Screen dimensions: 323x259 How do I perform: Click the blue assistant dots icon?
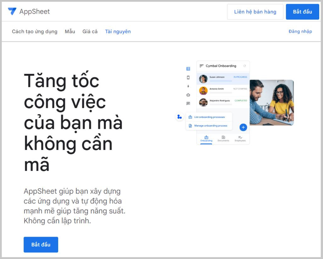pos(179,117)
